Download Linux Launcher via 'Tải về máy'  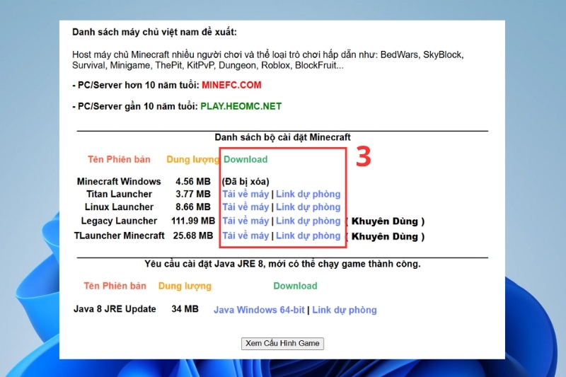click(246, 207)
